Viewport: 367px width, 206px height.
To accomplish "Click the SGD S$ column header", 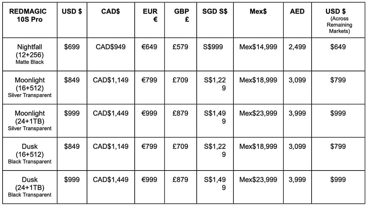I will 215,11.
